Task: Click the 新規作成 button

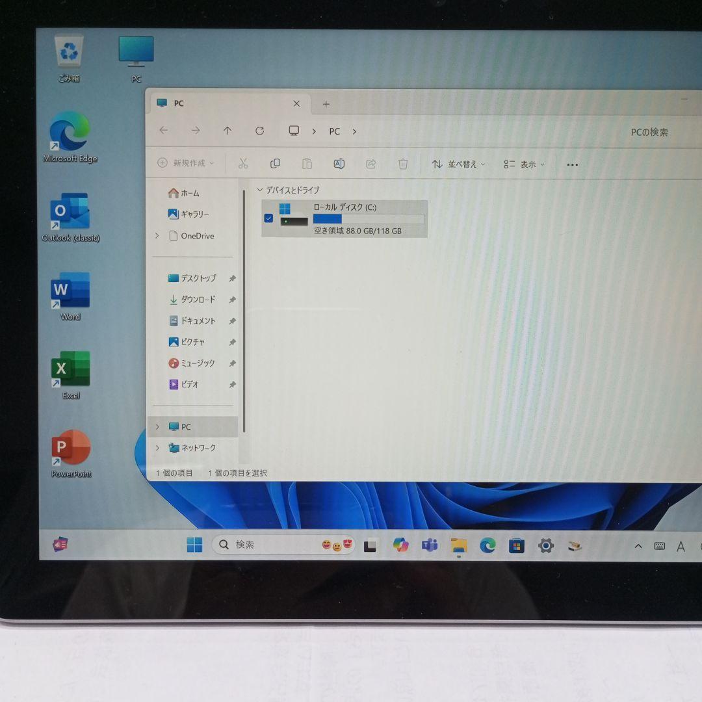Action: coord(186,163)
